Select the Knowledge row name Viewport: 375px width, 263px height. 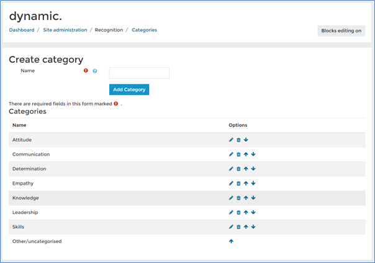[25, 198]
